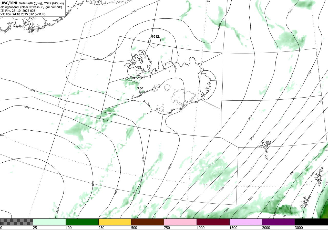
Task: Click the legend value 250
Action: point(101,228)
